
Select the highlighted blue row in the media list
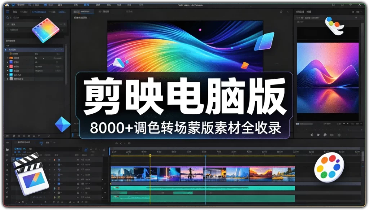[x=34, y=50]
